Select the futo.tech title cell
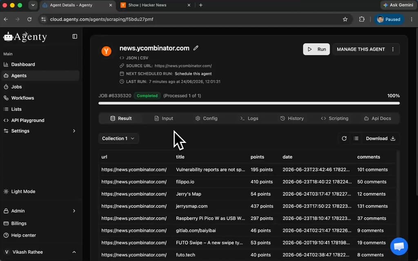The width and height of the screenshot is (418, 261). click(x=186, y=255)
